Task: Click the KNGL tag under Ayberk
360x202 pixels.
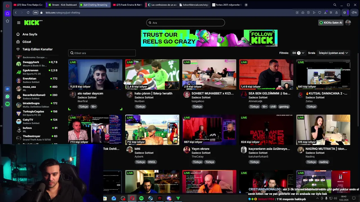Action: click(x=152, y=162)
